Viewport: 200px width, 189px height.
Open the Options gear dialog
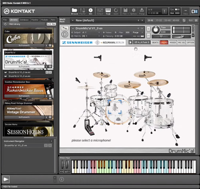pos(134,11)
